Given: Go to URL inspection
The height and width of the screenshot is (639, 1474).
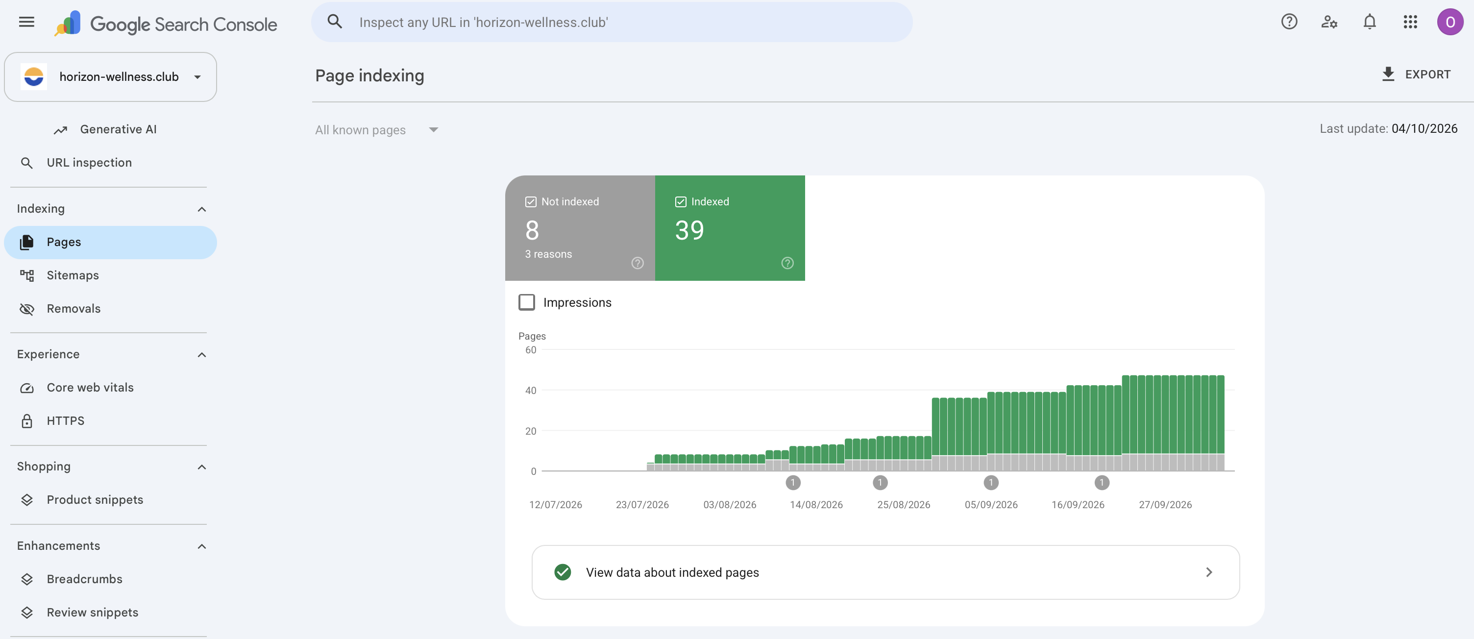Looking at the screenshot, I should pyautogui.click(x=110, y=163).
